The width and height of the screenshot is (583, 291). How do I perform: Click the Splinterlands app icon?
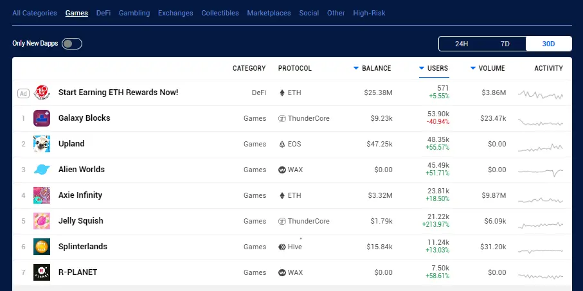click(x=42, y=247)
